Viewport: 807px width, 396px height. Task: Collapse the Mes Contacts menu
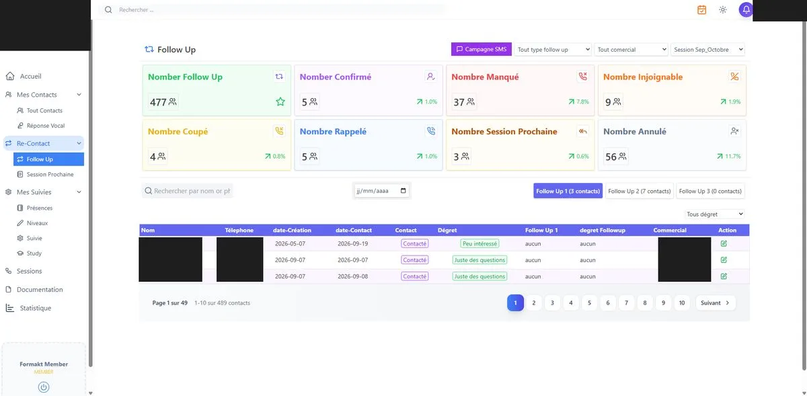click(x=79, y=95)
